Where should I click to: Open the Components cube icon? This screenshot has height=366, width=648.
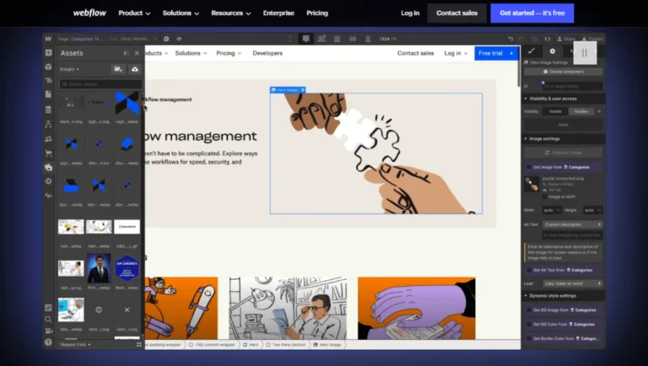point(48,67)
